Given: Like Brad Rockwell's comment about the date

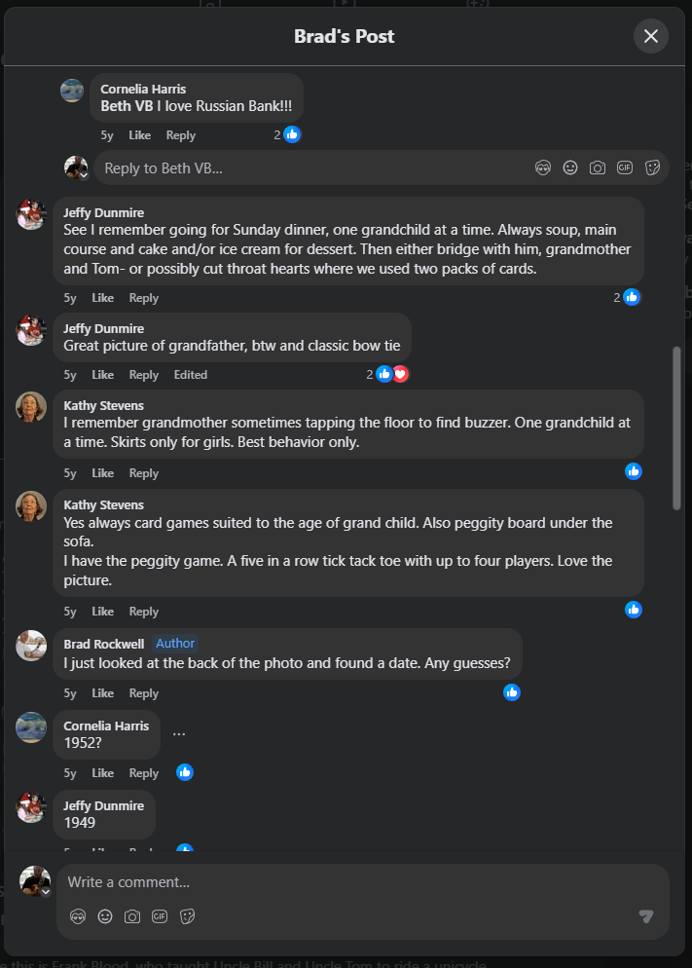Looking at the screenshot, I should coord(102,693).
